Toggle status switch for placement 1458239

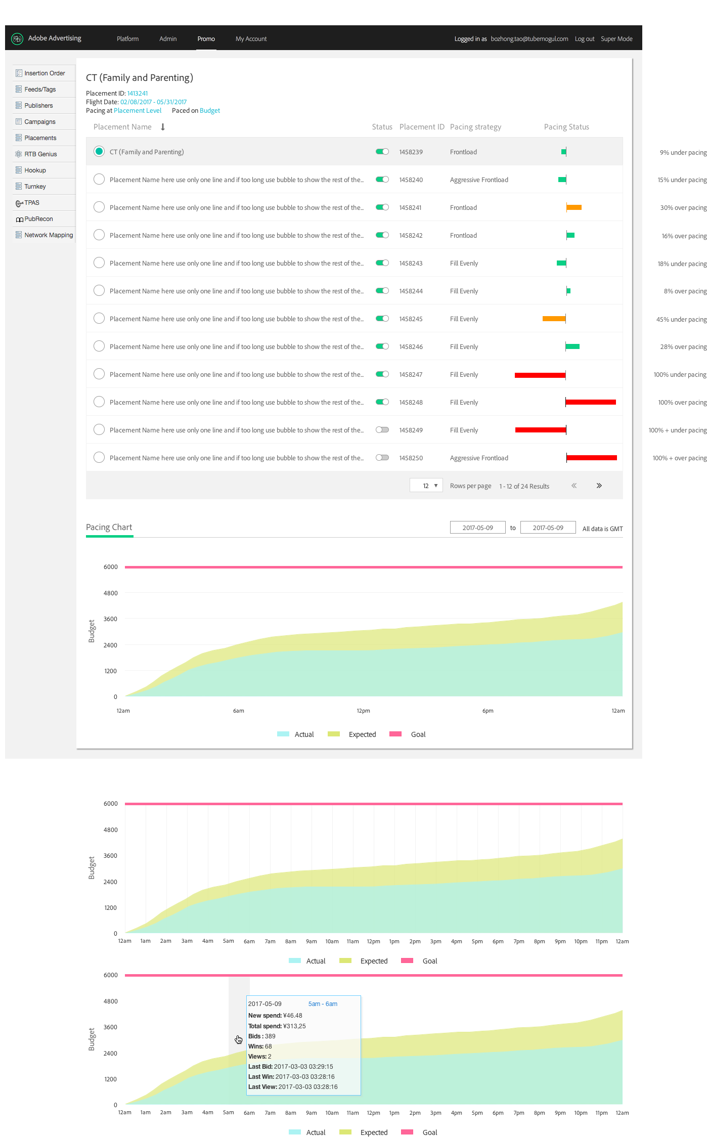(x=382, y=152)
